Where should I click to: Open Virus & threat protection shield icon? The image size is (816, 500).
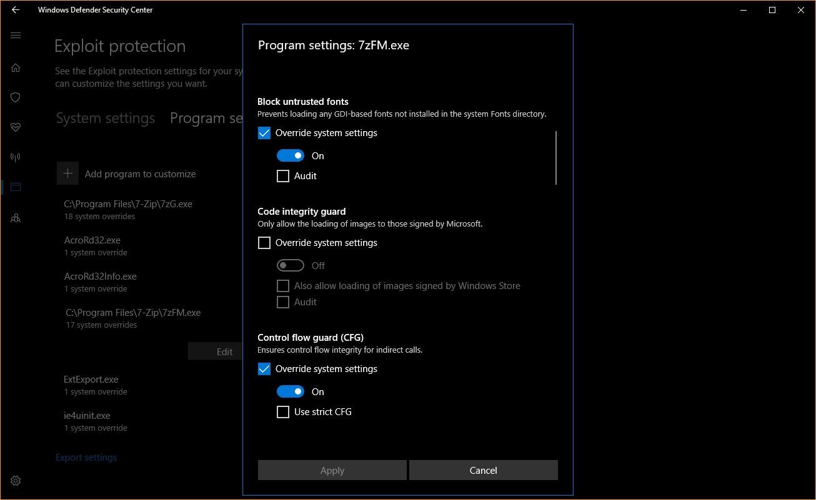[x=16, y=97]
